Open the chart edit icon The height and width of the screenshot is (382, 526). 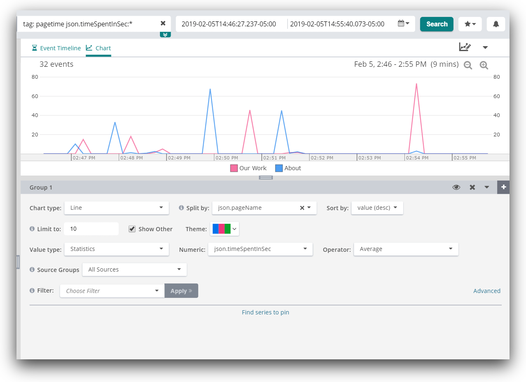tap(465, 47)
